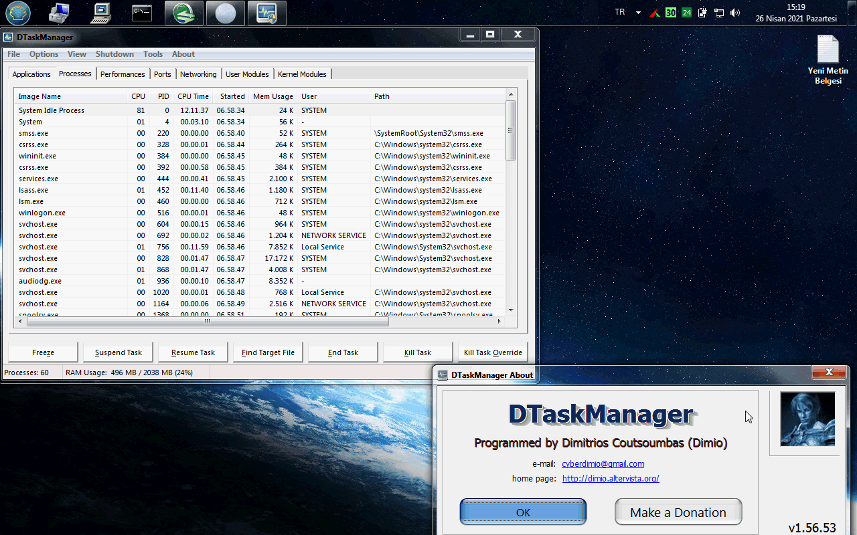Click the tray indicator showing 30
The height and width of the screenshot is (535, 857).
[670, 13]
